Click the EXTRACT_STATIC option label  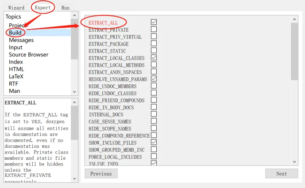pos(107,51)
